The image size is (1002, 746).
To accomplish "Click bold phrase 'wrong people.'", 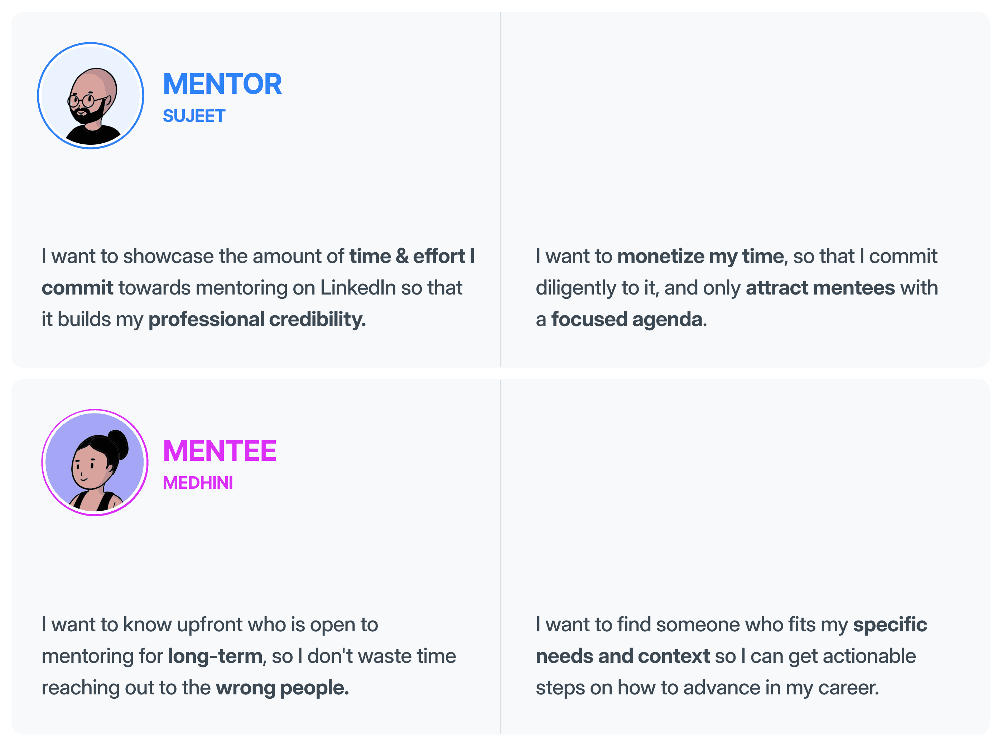I will [282, 688].
